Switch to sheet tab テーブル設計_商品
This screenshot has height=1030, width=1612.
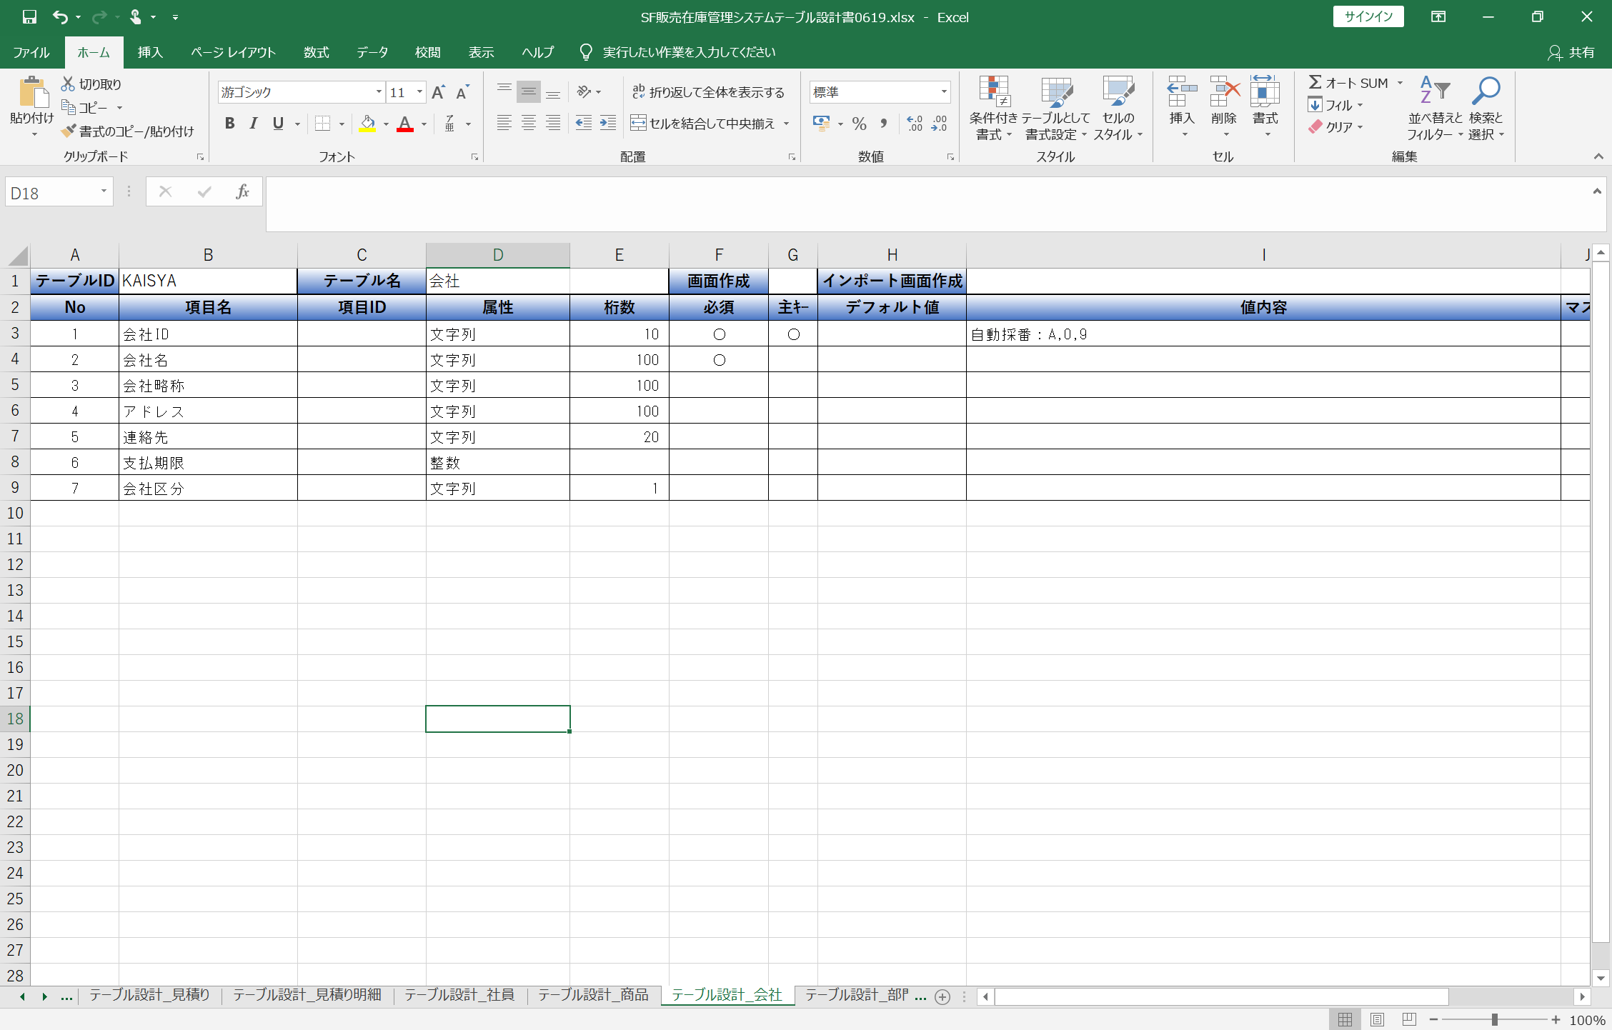tap(593, 995)
